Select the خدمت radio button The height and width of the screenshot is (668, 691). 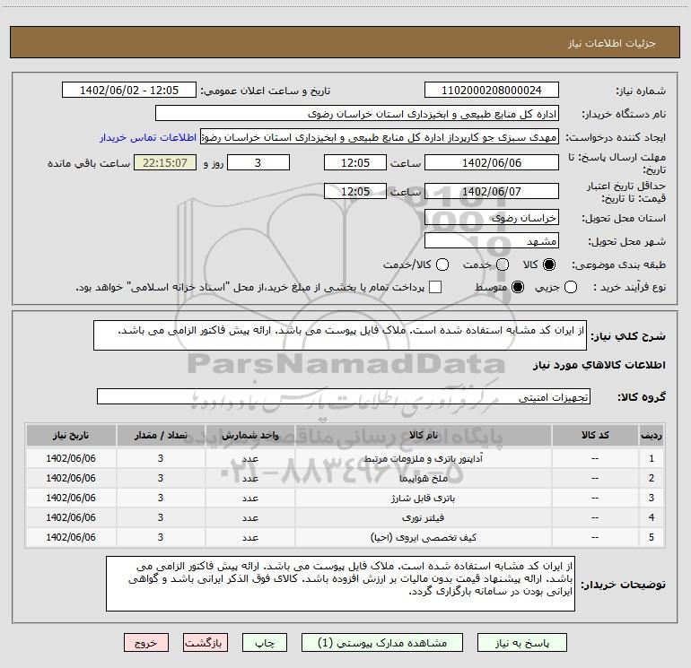503,265
